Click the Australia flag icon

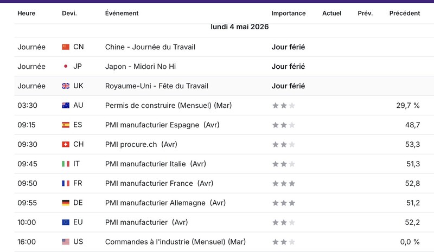pyautogui.click(x=66, y=105)
